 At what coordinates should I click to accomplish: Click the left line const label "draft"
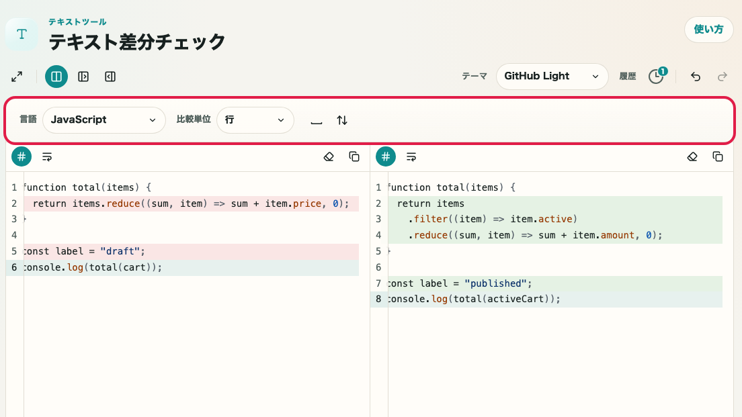click(x=191, y=252)
